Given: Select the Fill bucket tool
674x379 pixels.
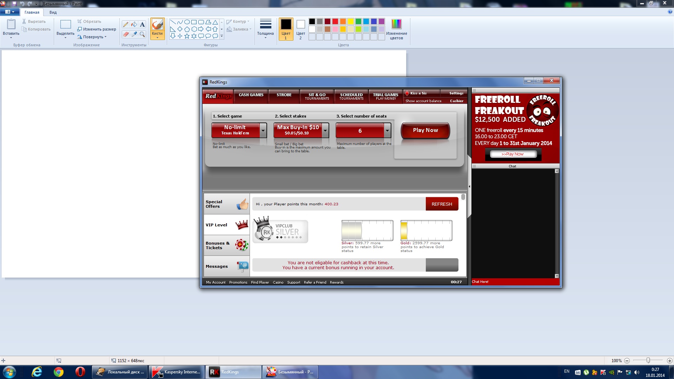Looking at the screenshot, I should point(134,25).
